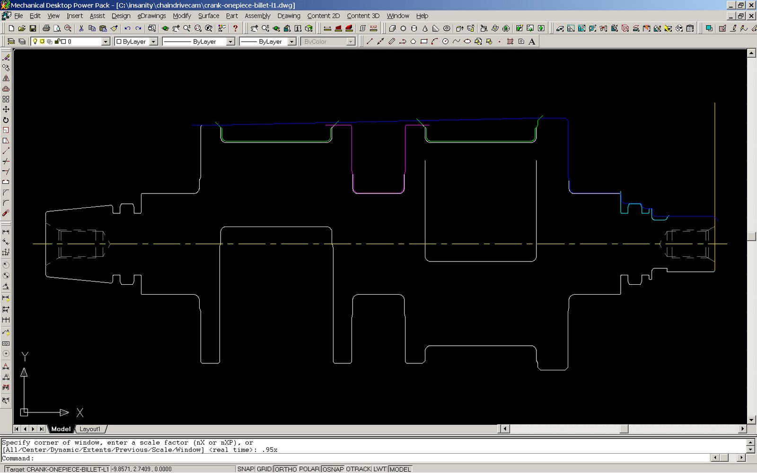Select the Circle draw tool
The height and width of the screenshot is (473, 757).
pyautogui.click(x=445, y=42)
